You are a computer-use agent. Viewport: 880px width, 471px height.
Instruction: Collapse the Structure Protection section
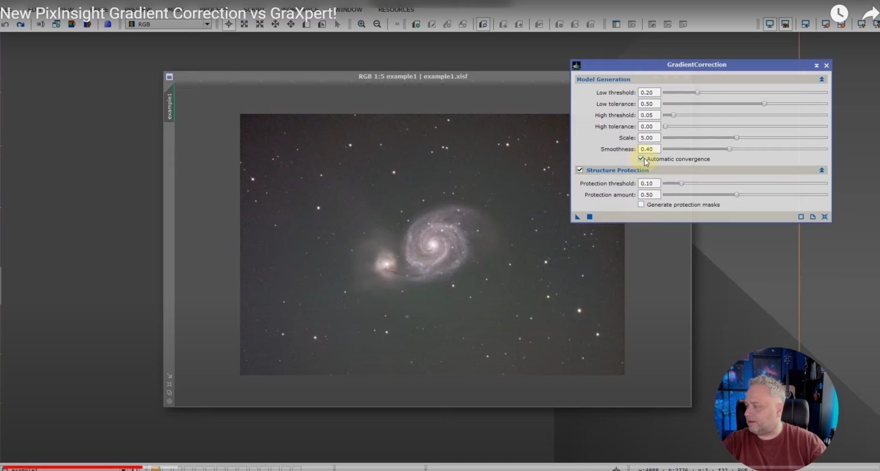[822, 170]
